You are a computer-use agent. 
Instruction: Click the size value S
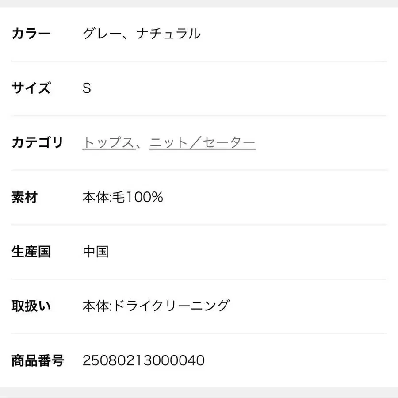click(87, 88)
